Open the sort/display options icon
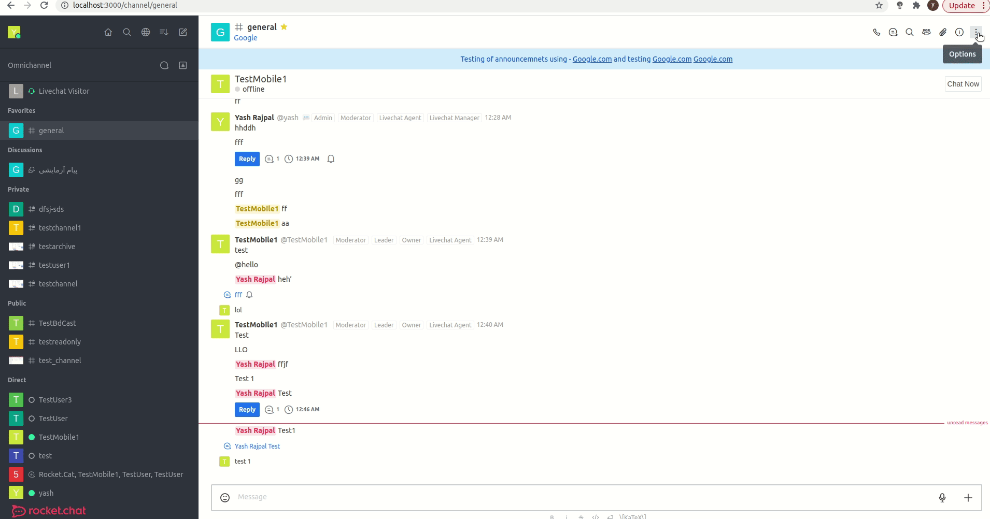Image resolution: width=990 pixels, height=519 pixels. (164, 32)
